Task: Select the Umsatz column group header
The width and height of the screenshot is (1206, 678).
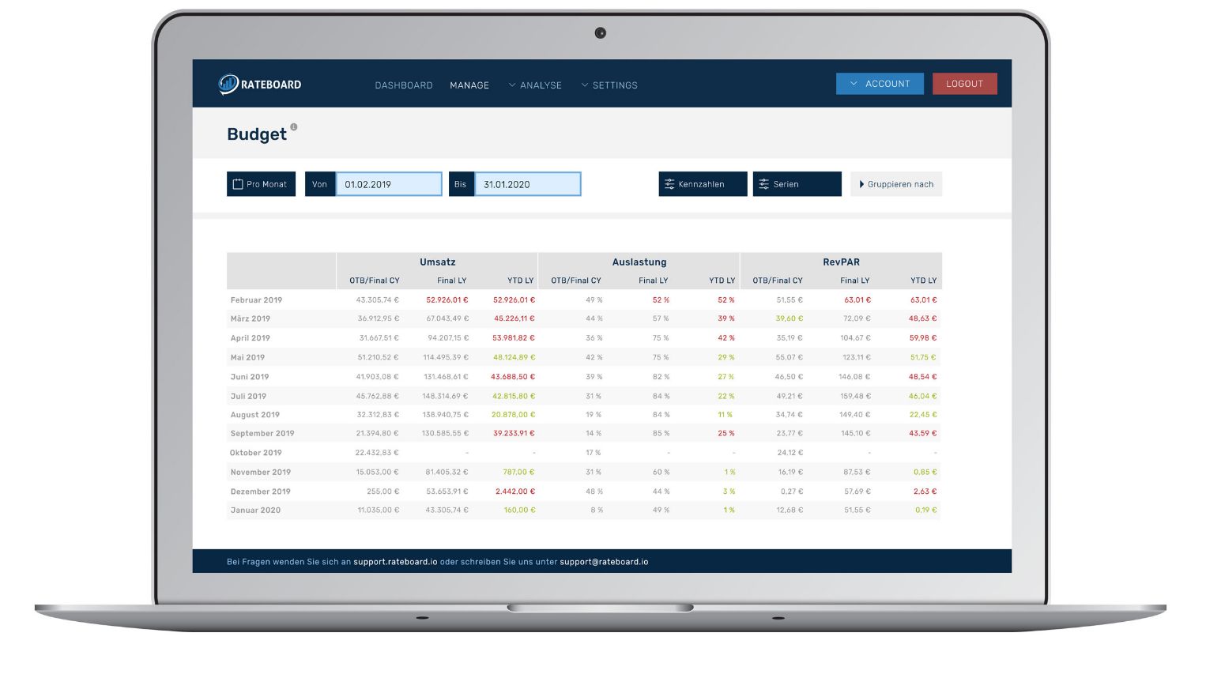Action: pyautogui.click(x=438, y=262)
